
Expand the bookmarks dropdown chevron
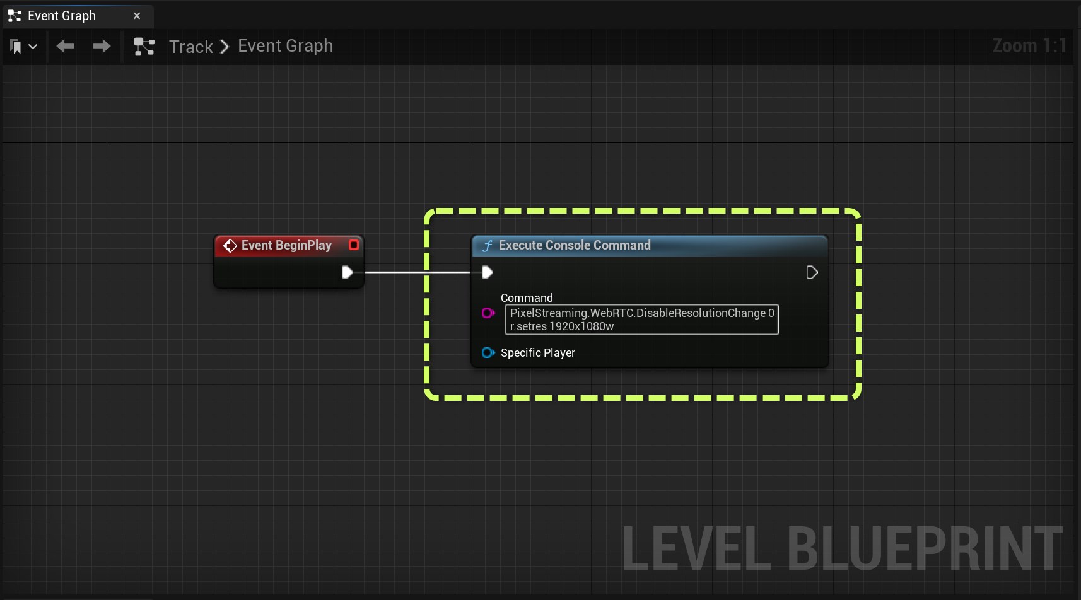[33, 47]
